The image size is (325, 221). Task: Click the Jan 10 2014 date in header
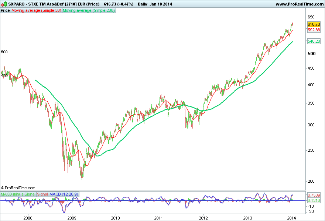pos(161,4)
